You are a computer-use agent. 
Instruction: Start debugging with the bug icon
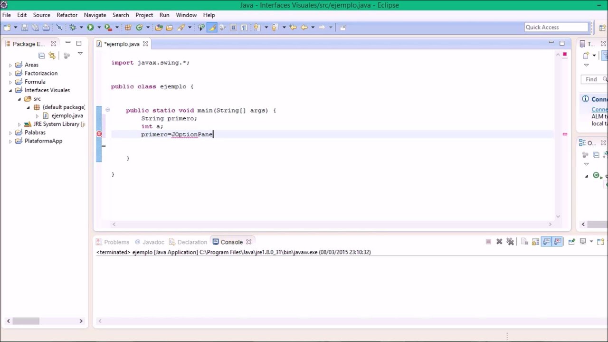pyautogui.click(x=73, y=28)
